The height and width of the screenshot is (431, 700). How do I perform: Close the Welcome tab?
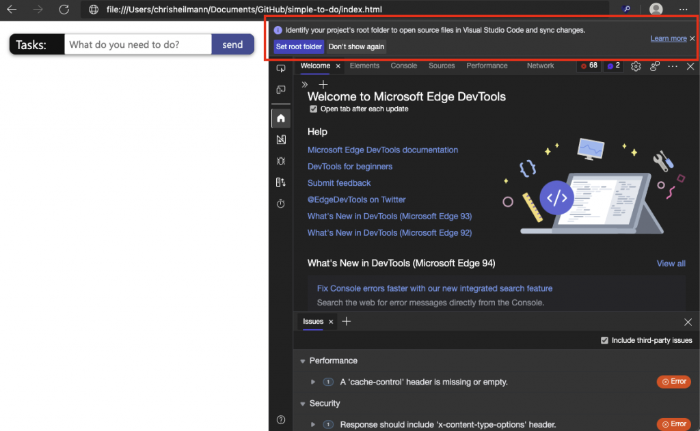point(338,66)
